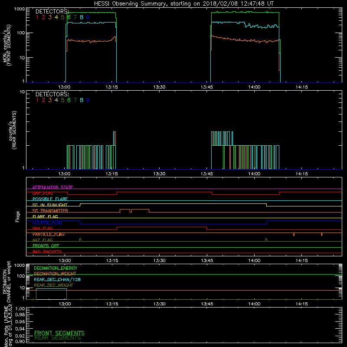The width and height of the screenshot is (347, 347).
Task: Select detector 3 in front segments legend
Action: pyautogui.click(x=50, y=17)
